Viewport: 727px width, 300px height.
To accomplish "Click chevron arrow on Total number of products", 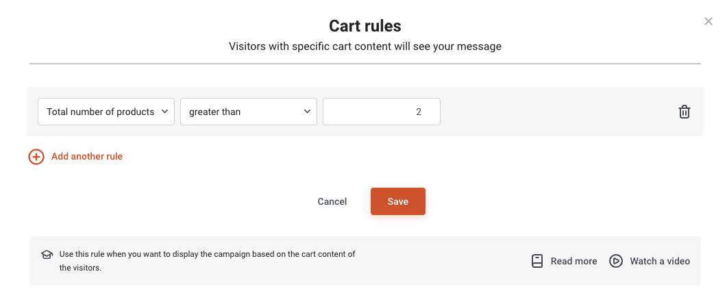I will coord(164,111).
